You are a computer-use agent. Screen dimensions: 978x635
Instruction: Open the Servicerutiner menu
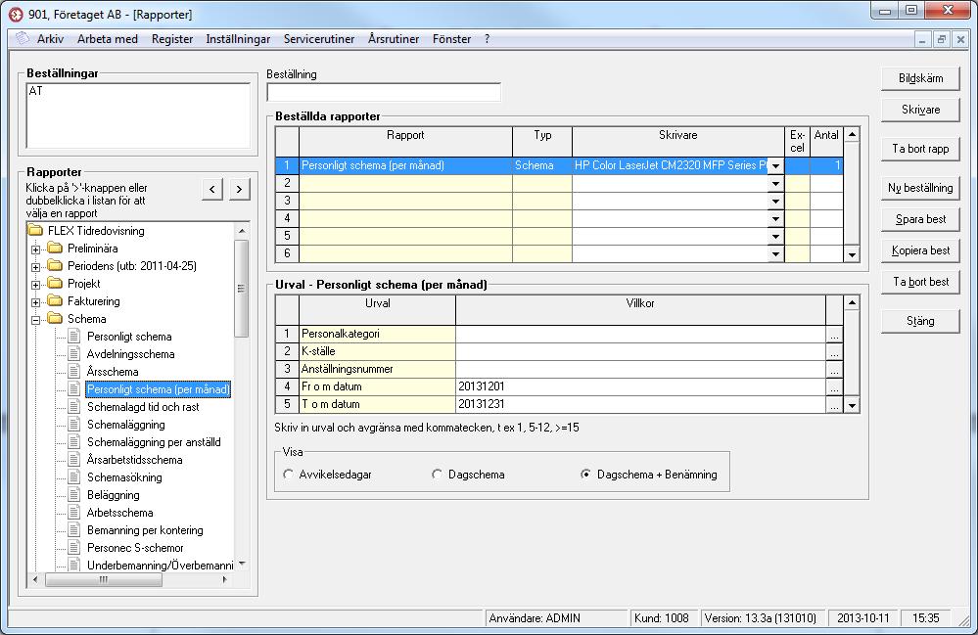pos(319,38)
